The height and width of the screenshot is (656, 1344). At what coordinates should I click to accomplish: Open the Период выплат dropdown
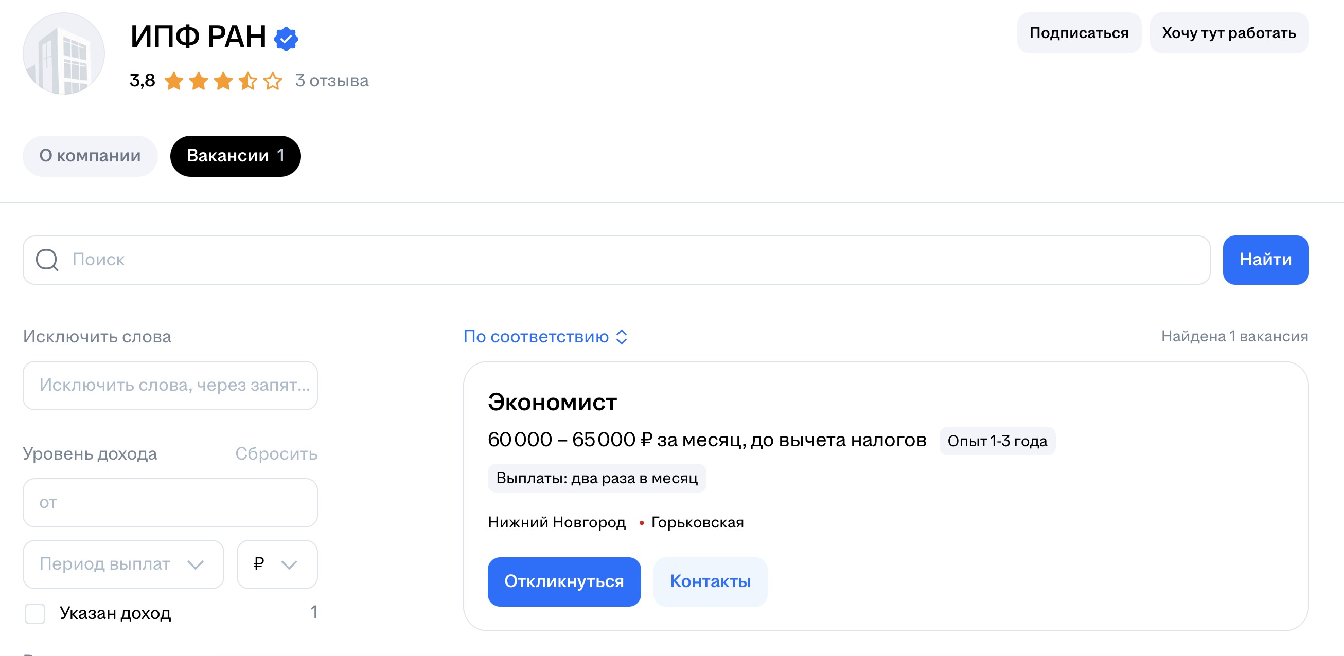(123, 564)
